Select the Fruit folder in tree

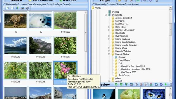click(x=120, y=63)
